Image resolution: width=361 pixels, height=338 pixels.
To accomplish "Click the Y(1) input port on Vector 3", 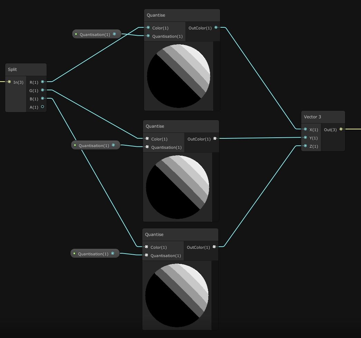I will [x=305, y=138].
